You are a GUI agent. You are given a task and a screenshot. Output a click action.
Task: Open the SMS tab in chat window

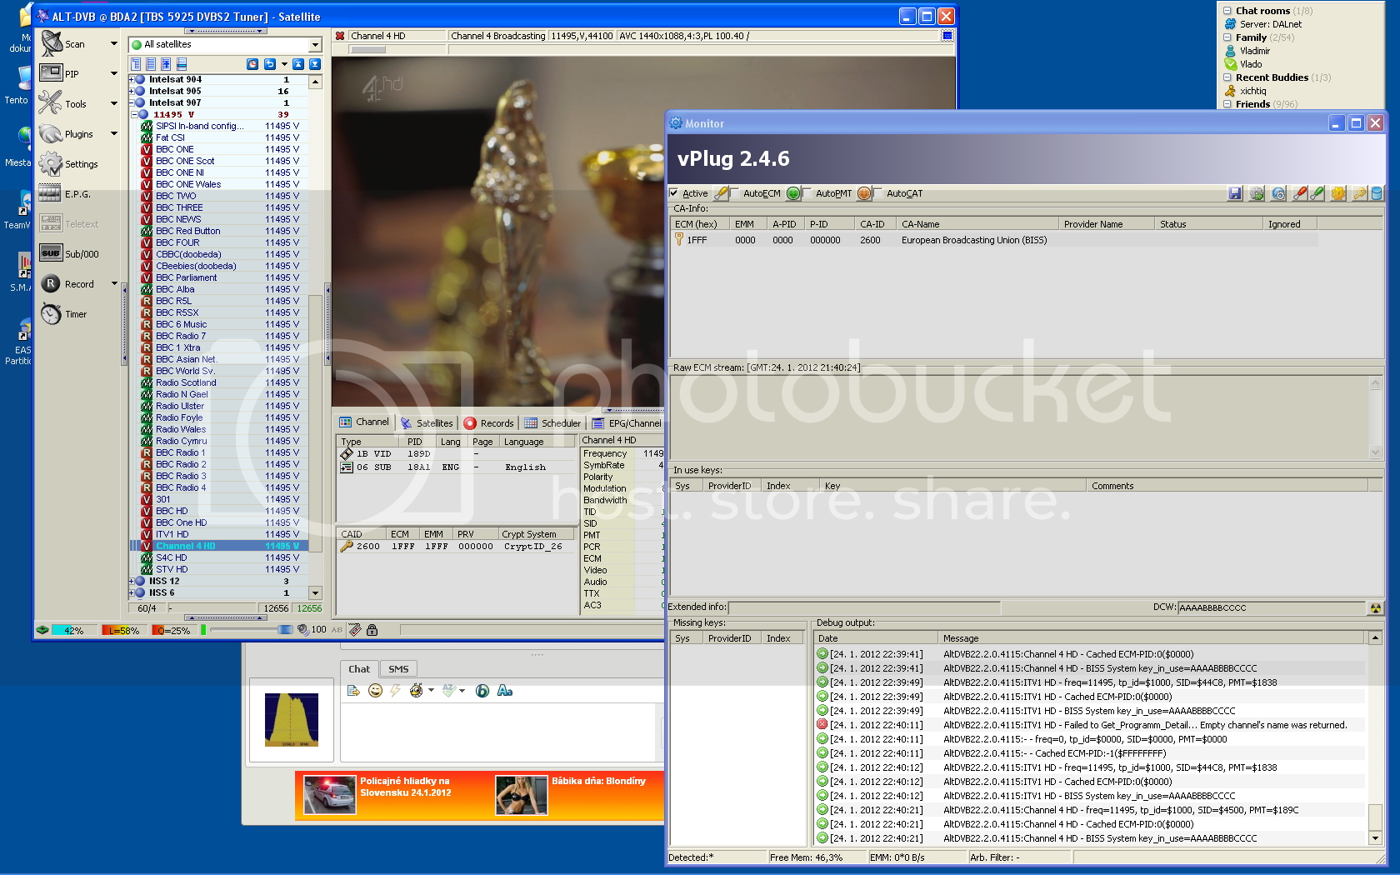point(398,669)
